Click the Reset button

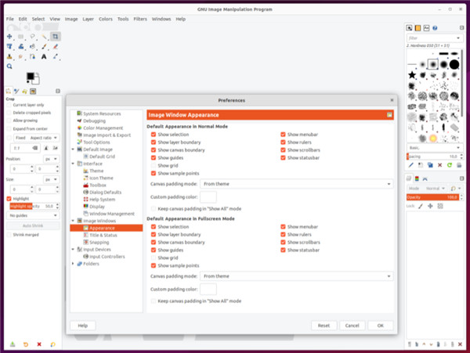pos(323,325)
